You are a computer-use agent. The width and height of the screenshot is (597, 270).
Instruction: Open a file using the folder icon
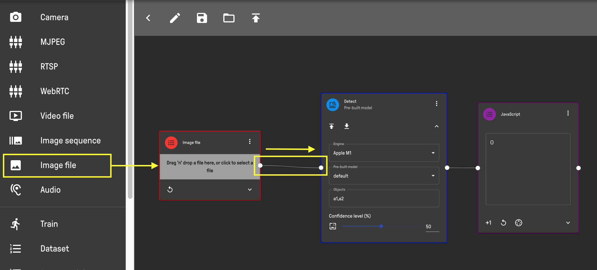(229, 18)
